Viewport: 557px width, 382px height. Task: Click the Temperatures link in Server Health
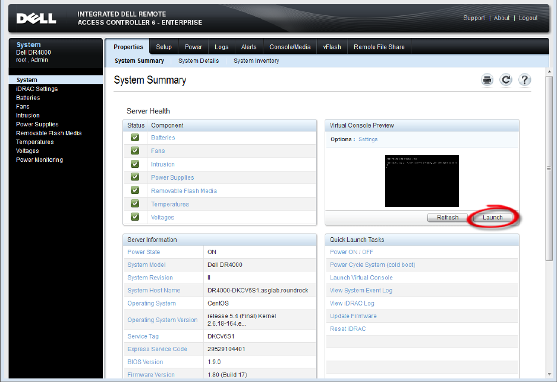pos(170,204)
